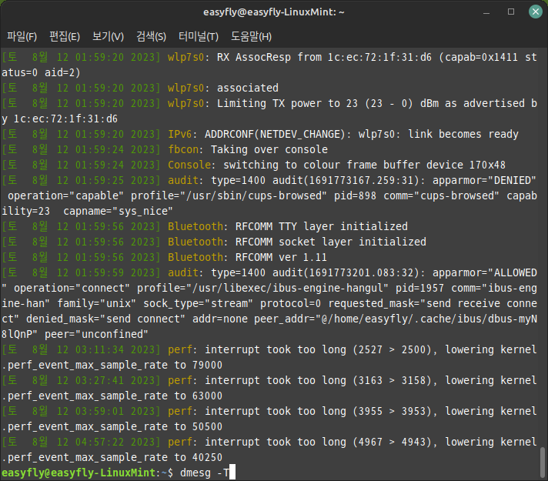Image resolution: width=548 pixels, height=481 pixels.
Task: Open the 보기(V) menu
Action: coord(108,36)
